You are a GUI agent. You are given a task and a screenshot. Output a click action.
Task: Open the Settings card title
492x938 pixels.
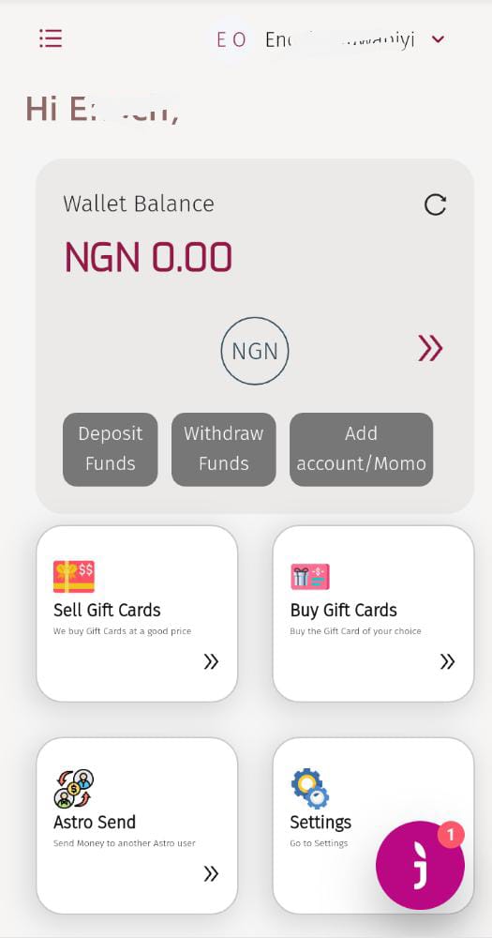point(321,822)
